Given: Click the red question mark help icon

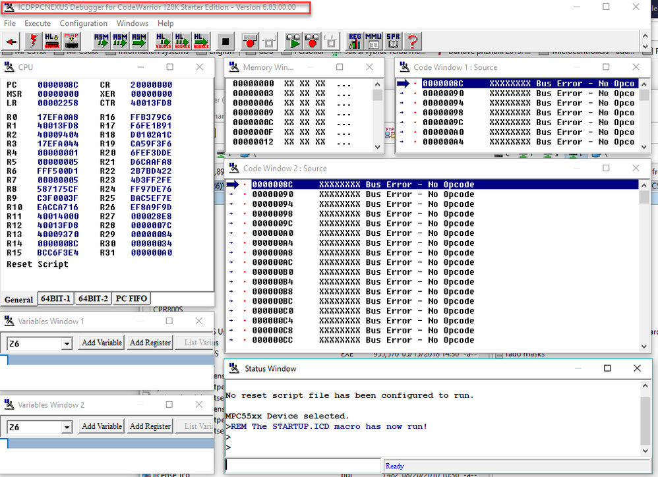Looking at the screenshot, I should coord(413,42).
